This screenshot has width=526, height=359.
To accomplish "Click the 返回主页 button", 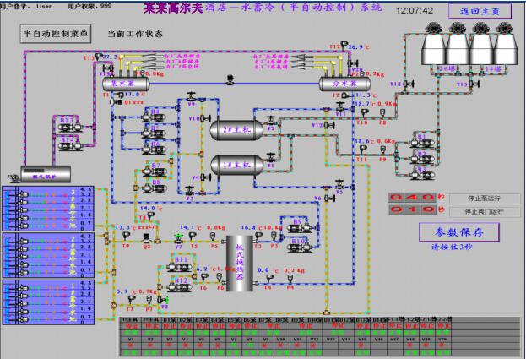I will 480,12.
